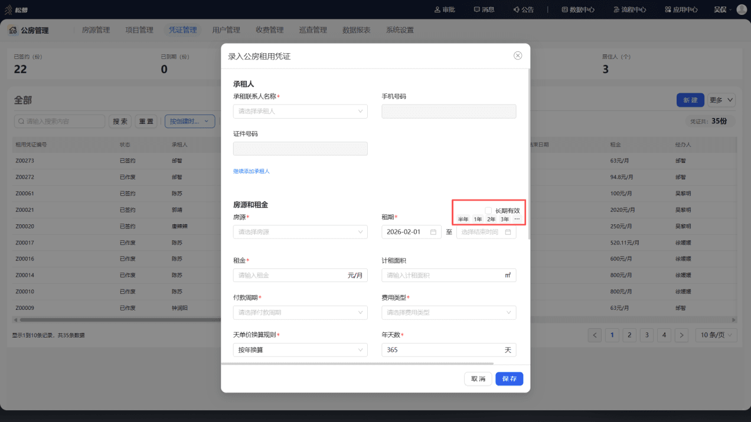
Task: Open 数据中心 data center
Action: (577, 9)
